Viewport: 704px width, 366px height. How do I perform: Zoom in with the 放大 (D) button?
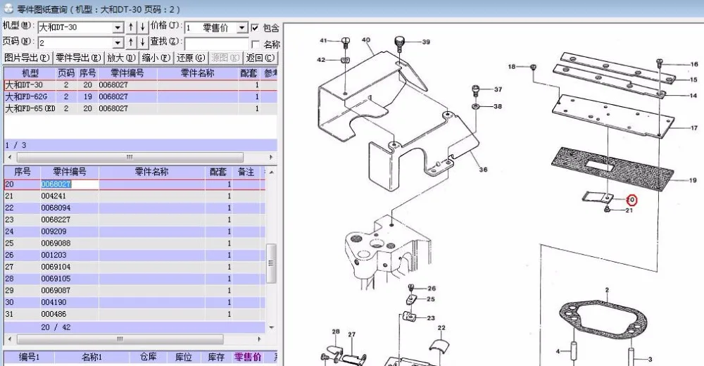pyautogui.click(x=121, y=58)
